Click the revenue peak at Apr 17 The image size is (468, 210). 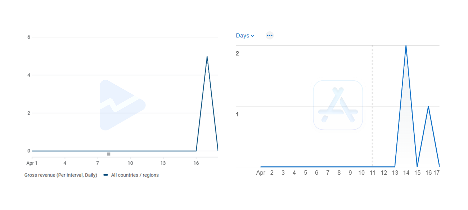click(207, 57)
